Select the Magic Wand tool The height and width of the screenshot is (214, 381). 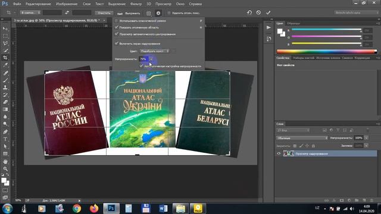(5, 51)
